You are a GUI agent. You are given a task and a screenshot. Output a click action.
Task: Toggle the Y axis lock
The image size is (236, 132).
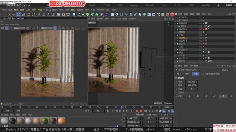tap(44, 14)
